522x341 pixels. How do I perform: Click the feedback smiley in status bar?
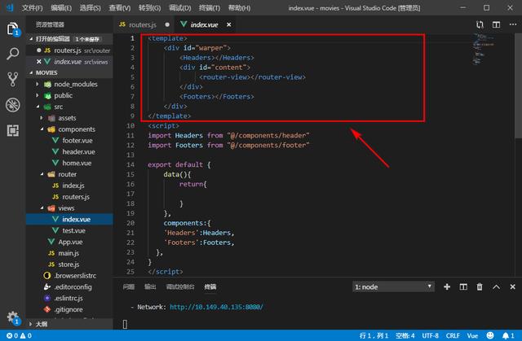490,335
